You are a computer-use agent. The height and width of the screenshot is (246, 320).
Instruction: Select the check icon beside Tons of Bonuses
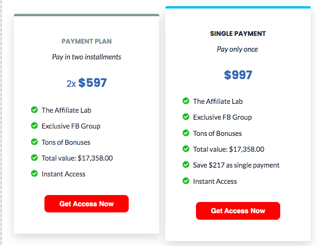click(x=34, y=142)
